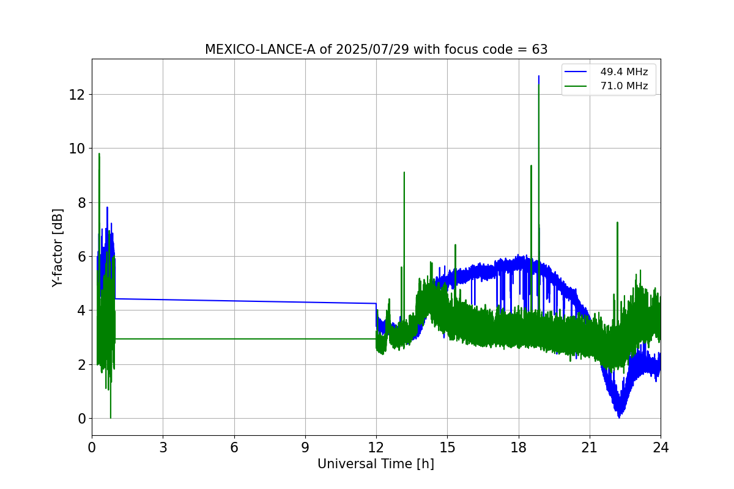This screenshot has height=489, width=734.
Task: Click the tallest spike peak near 12.7 dB
Action: point(539,76)
